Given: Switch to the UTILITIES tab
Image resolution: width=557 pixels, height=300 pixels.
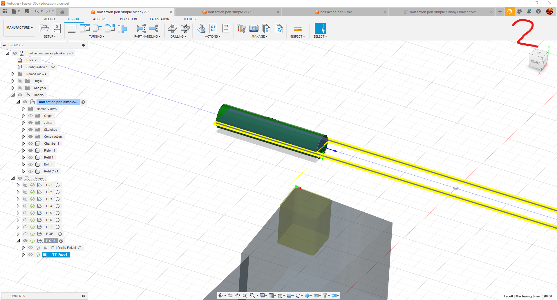Looking at the screenshot, I should point(189,19).
